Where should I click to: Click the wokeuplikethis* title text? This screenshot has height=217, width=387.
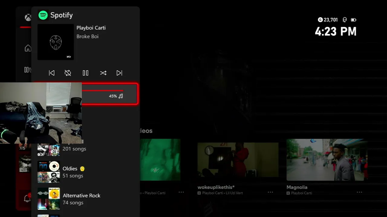[216, 187]
